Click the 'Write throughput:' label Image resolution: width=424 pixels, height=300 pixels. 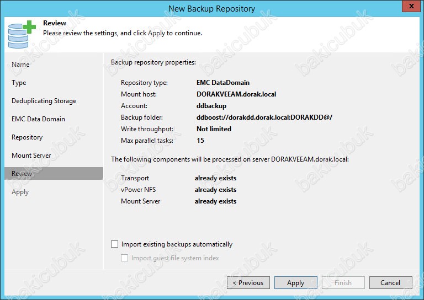tap(147, 129)
